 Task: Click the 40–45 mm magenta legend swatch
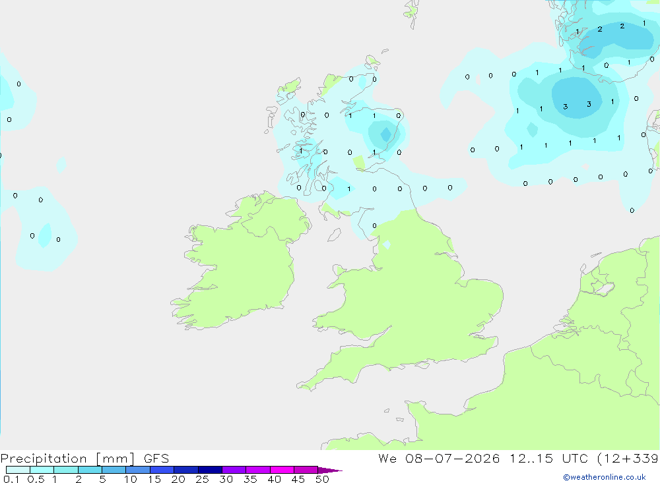click(x=282, y=470)
